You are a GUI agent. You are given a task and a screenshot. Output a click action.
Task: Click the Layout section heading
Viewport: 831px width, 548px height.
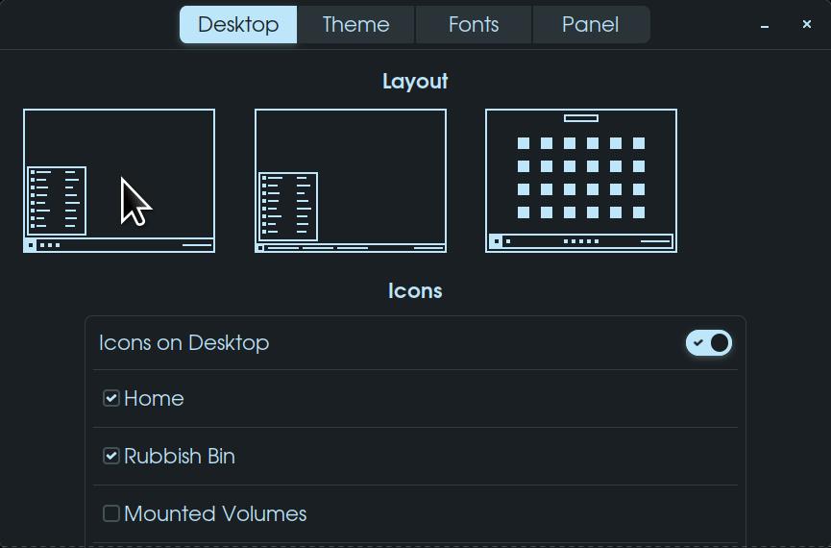(415, 82)
